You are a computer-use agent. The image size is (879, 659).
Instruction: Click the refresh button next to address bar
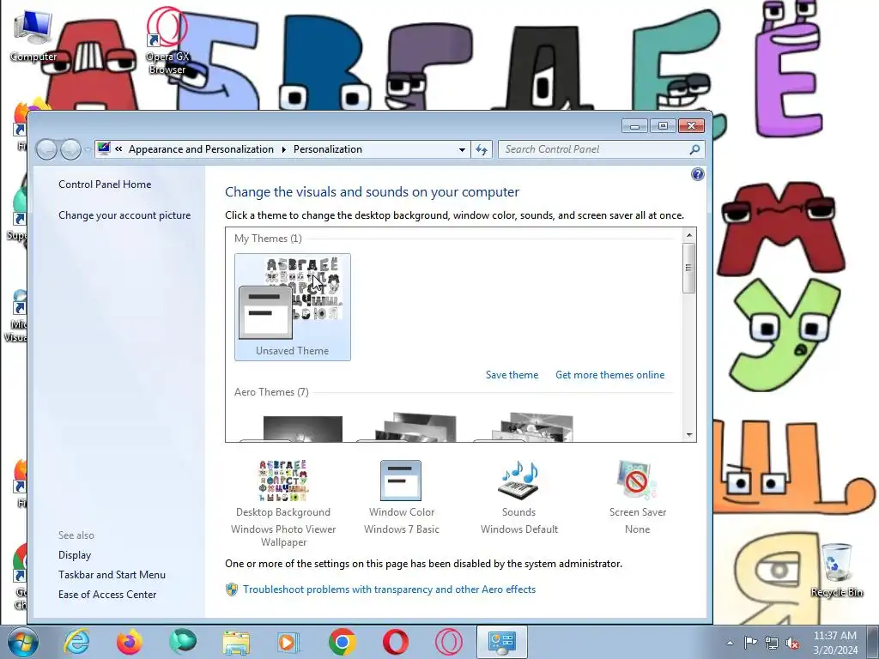point(482,149)
